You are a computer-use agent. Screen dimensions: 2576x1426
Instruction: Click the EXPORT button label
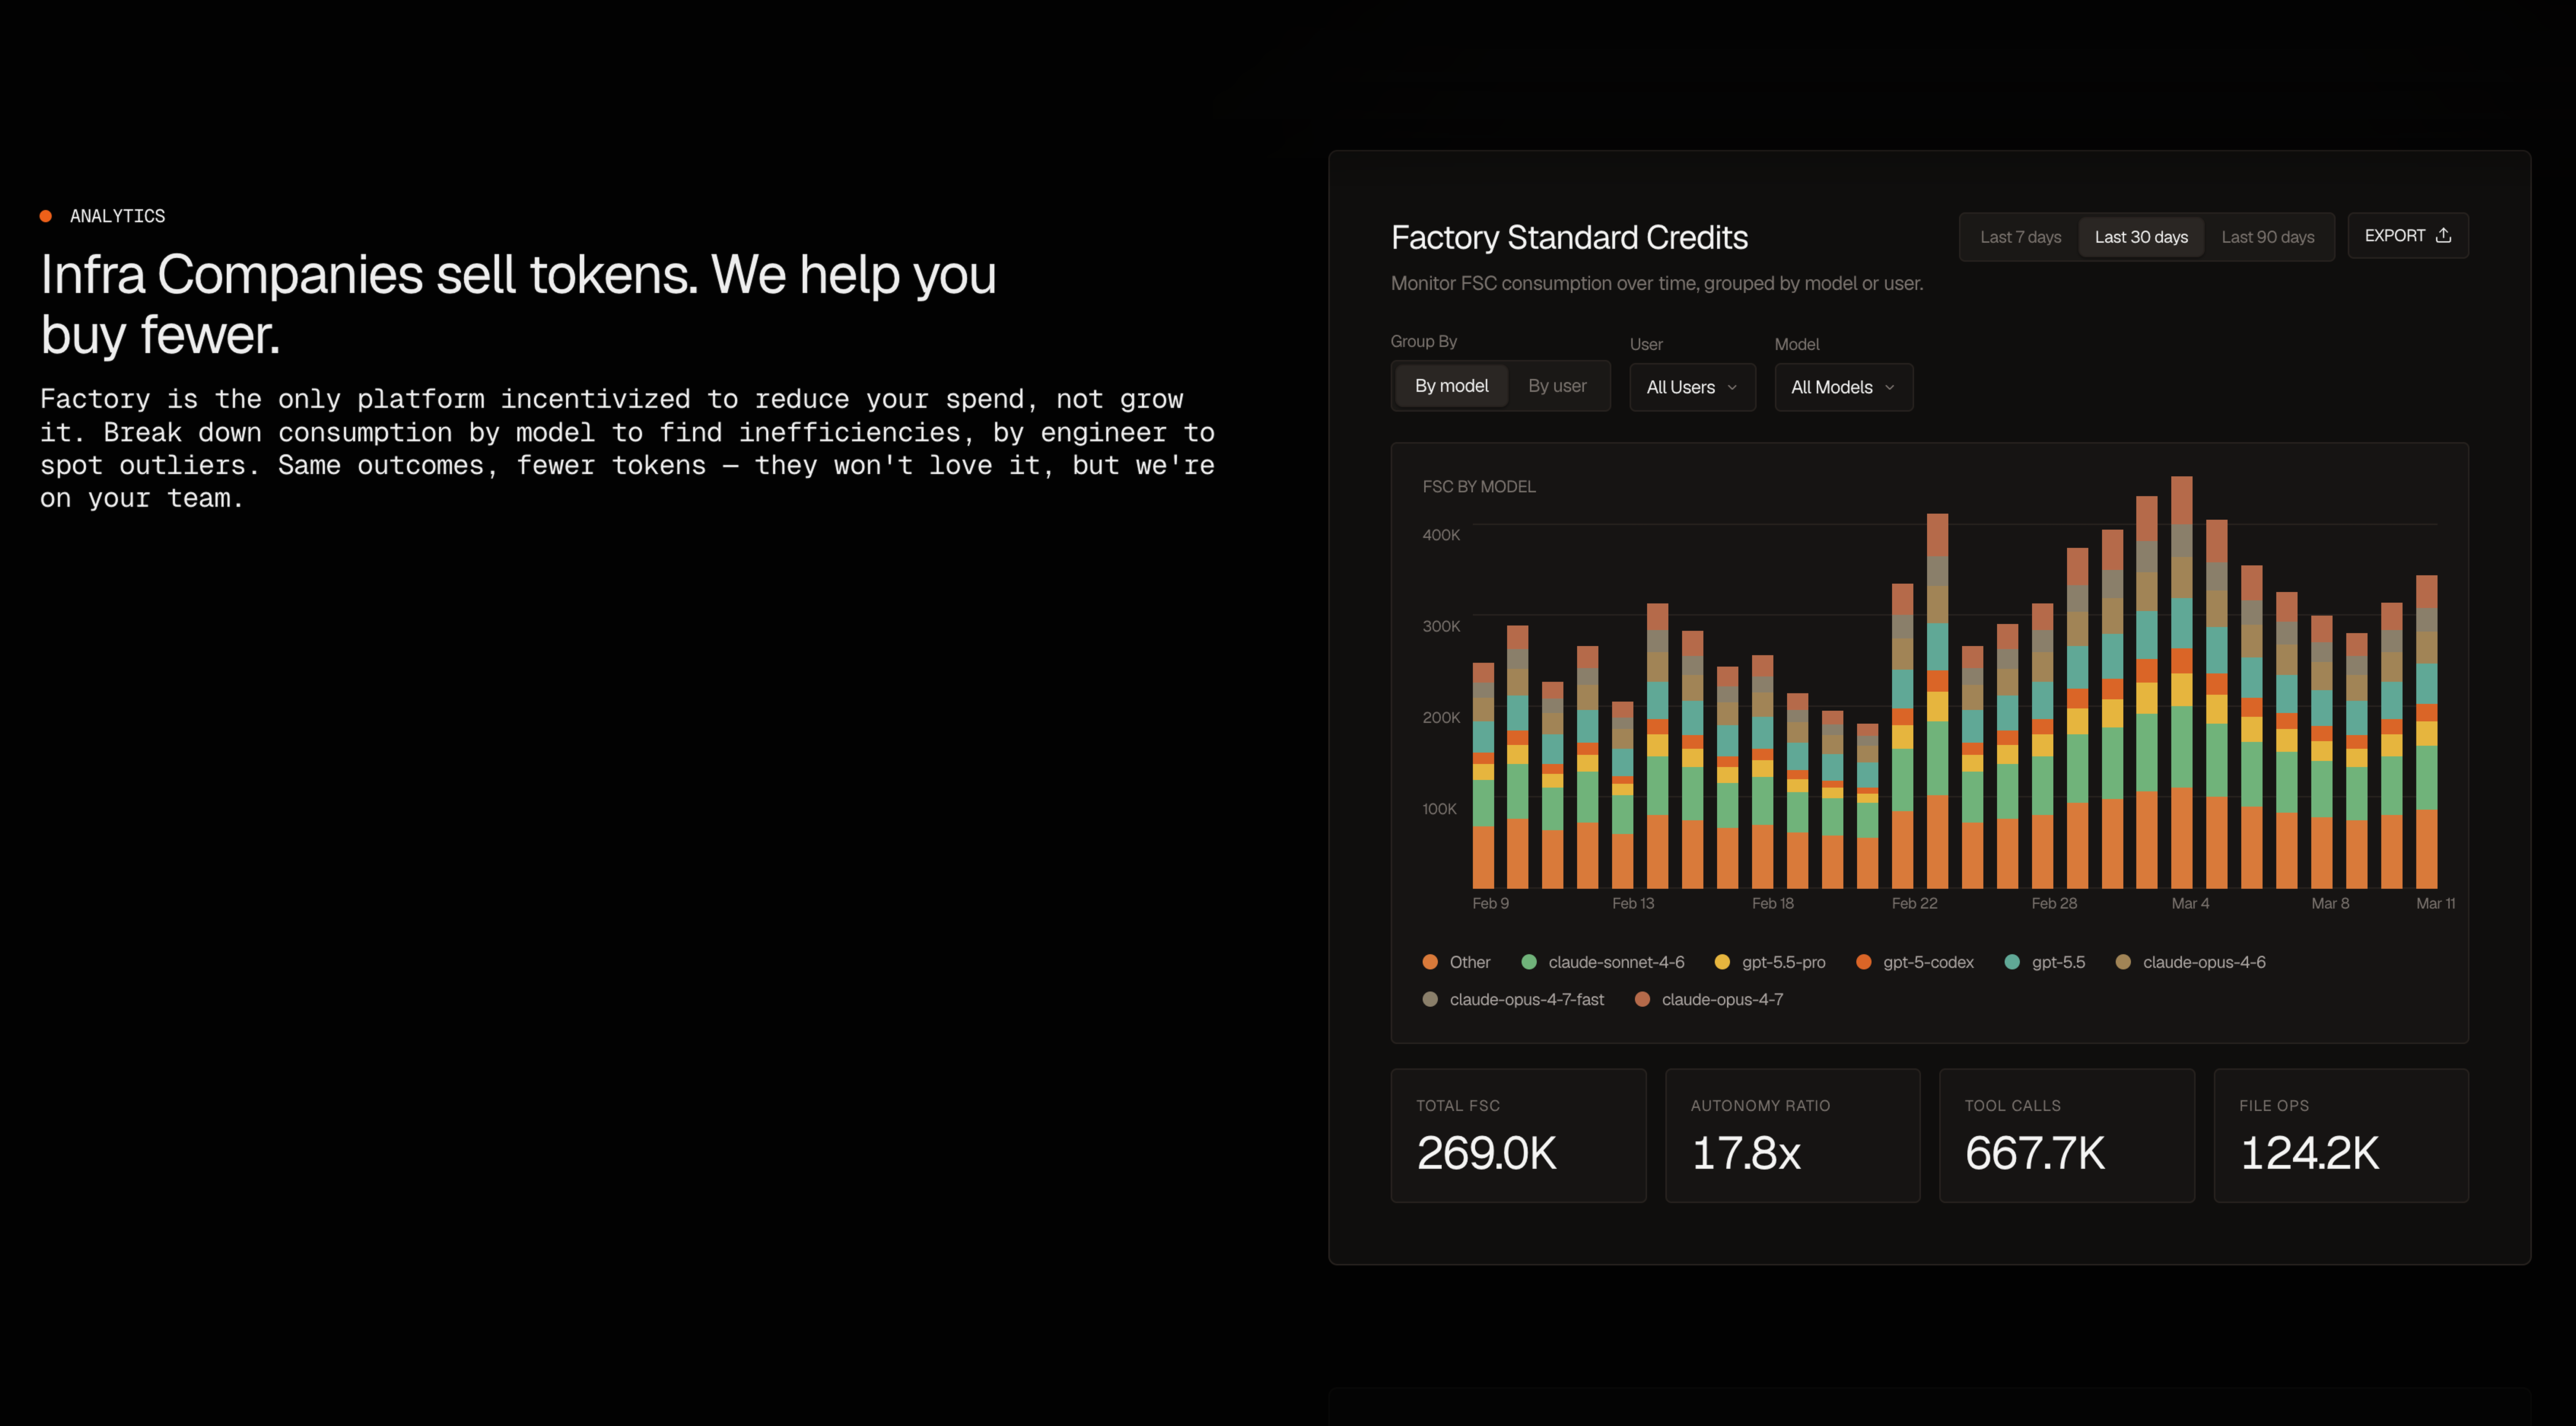[2394, 236]
